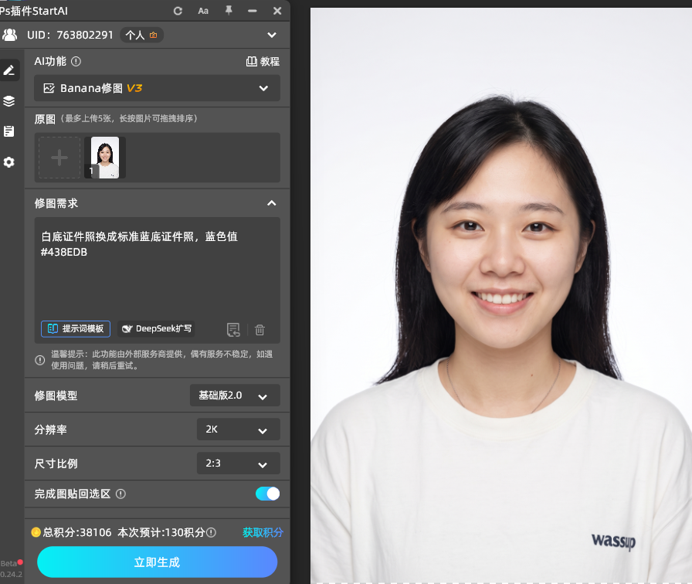Screen dimensions: 692x584
Task: Close the StartAI plugin panel
Action: 277,11
